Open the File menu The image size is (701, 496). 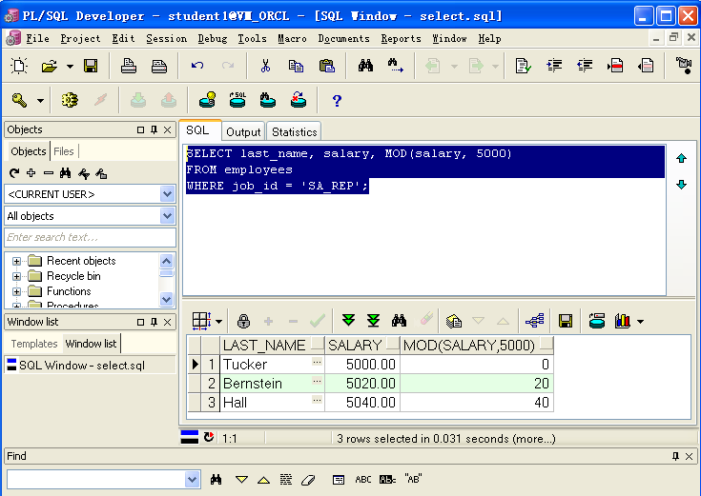37,39
